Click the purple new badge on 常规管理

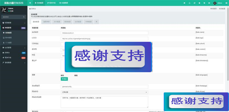pos(23,28)
